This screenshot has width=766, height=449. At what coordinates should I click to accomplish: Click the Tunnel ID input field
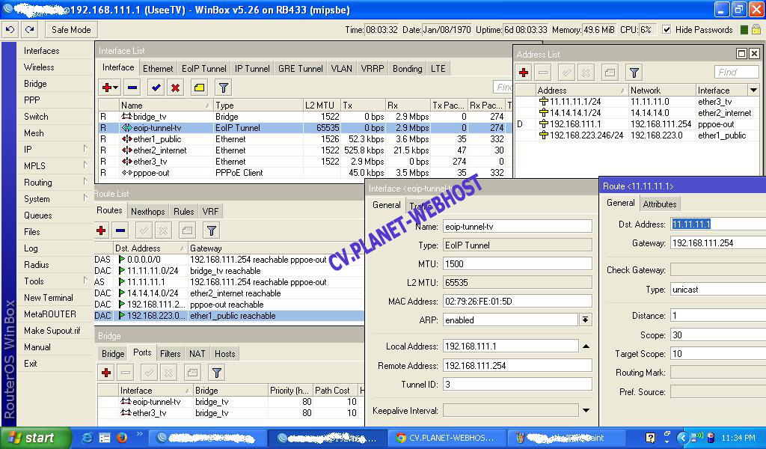click(516, 384)
